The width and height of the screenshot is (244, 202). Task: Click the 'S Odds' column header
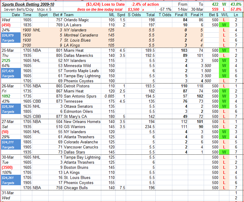coord(134,15)
